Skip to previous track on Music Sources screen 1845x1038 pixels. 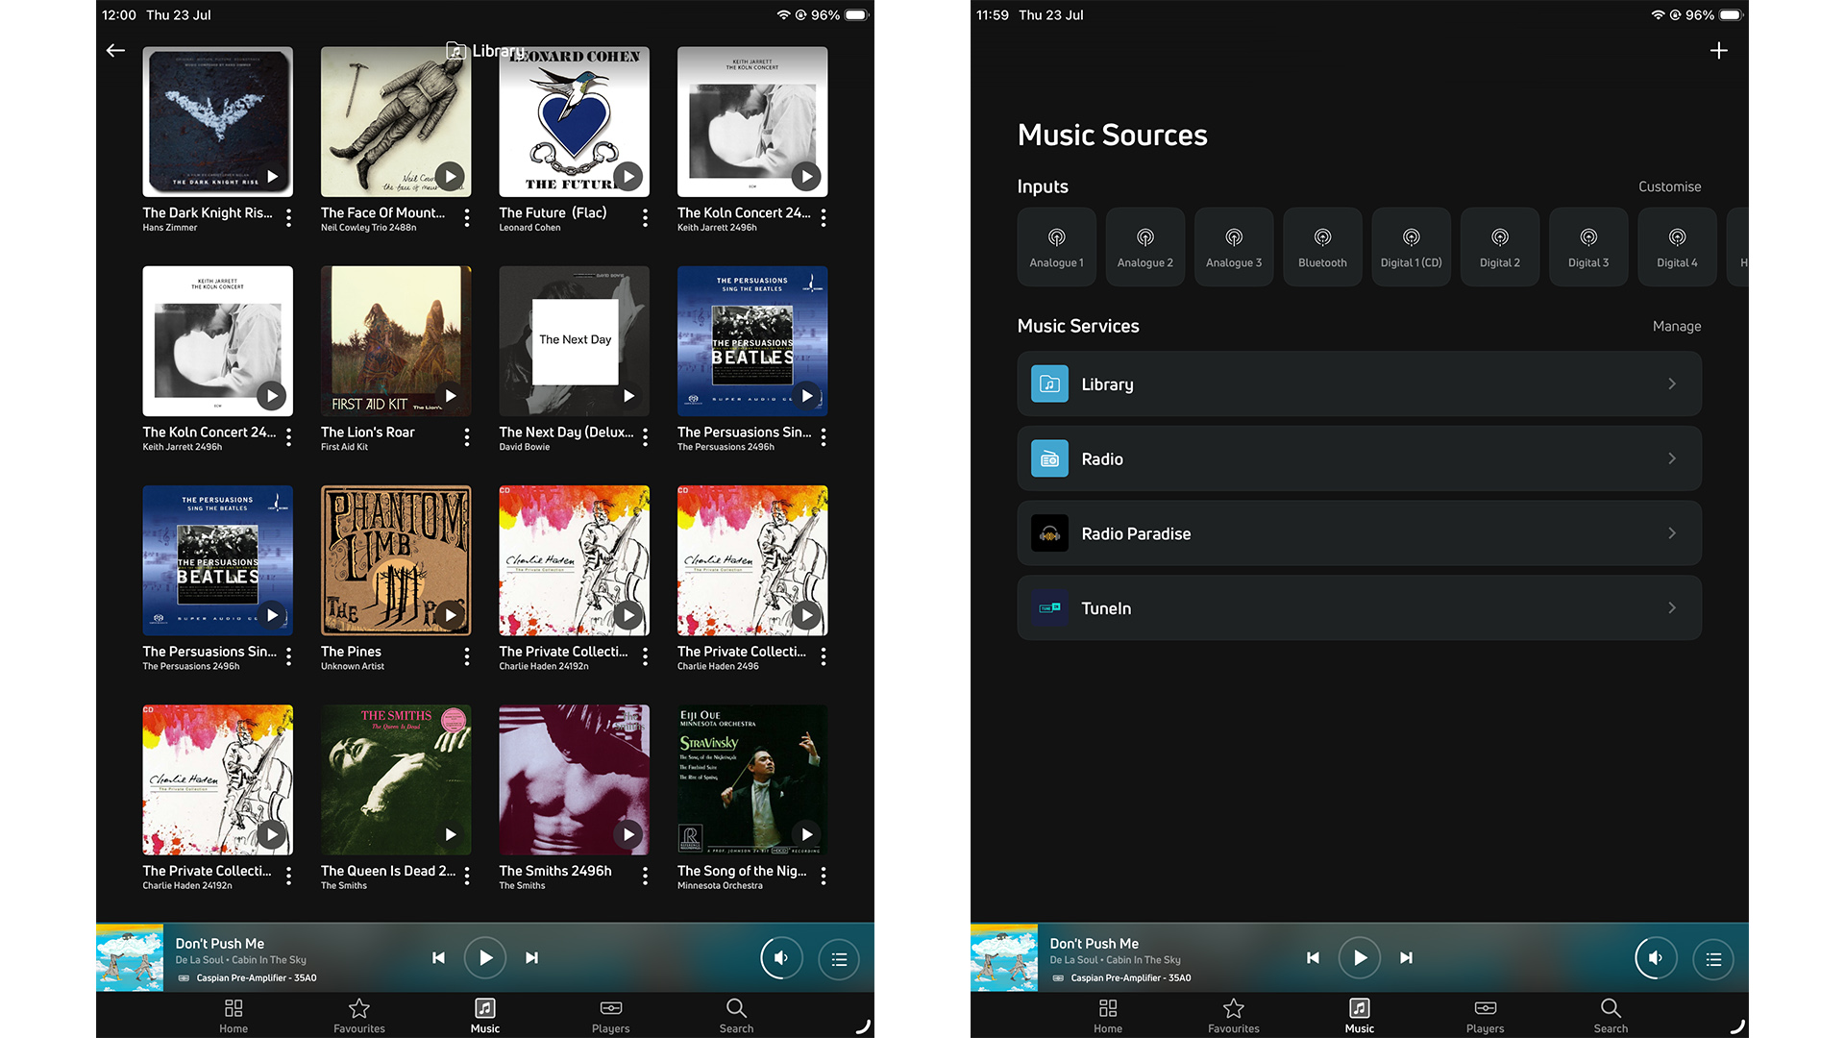(x=1313, y=957)
